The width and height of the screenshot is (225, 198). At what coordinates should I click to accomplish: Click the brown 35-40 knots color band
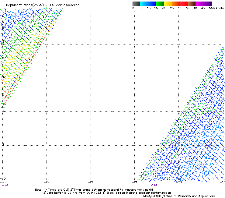pos(192,4)
